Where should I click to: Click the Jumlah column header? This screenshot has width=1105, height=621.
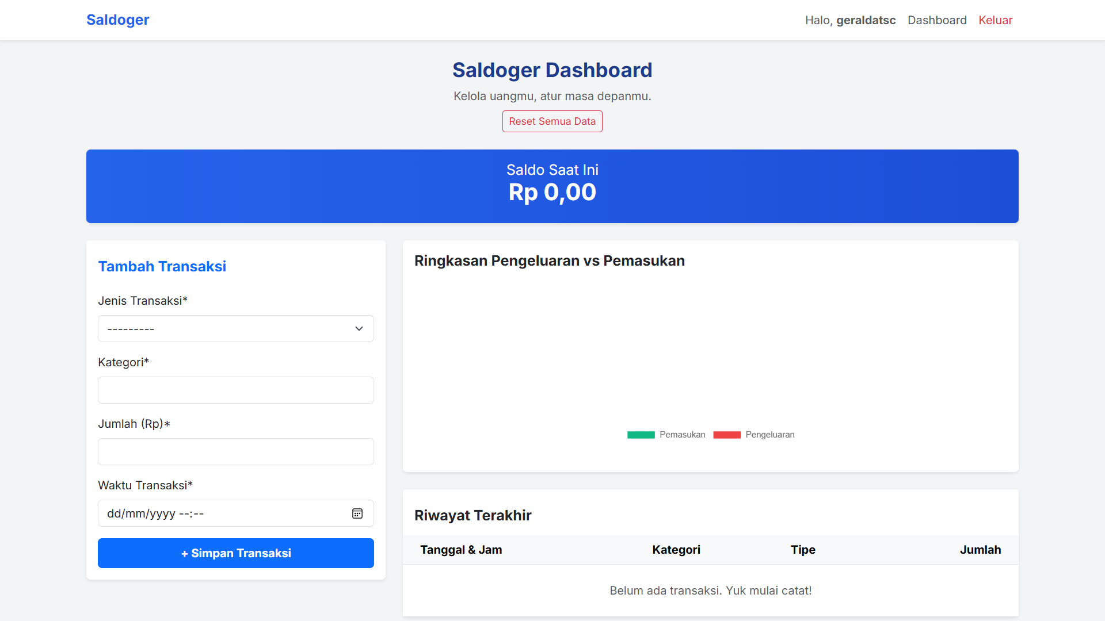pyautogui.click(x=980, y=550)
